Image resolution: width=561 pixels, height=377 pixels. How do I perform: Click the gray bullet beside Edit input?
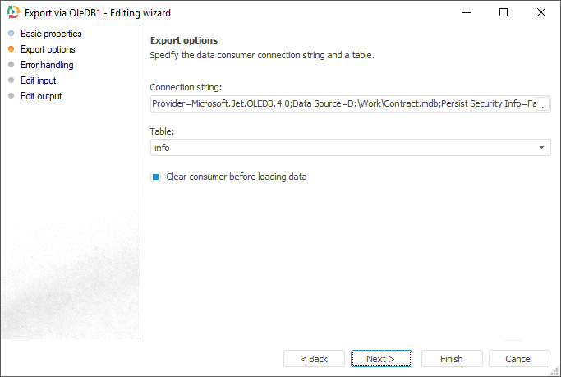point(11,80)
